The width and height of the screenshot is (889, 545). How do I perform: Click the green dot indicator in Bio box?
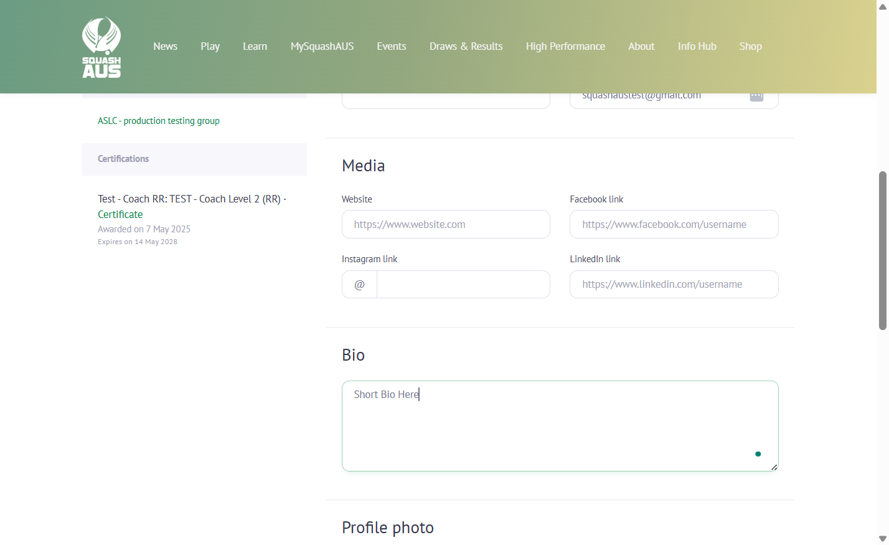pyautogui.click(x=758, y=454)
